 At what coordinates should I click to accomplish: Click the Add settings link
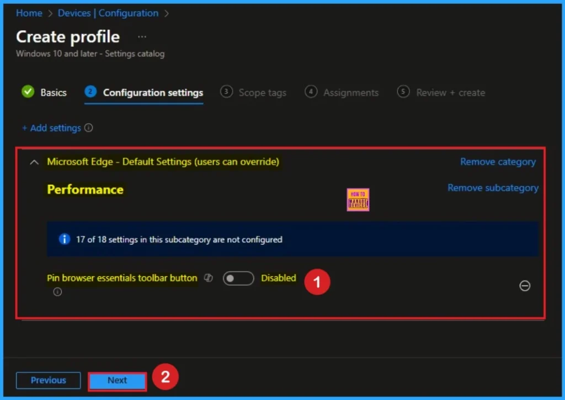[x=51, y=128]
